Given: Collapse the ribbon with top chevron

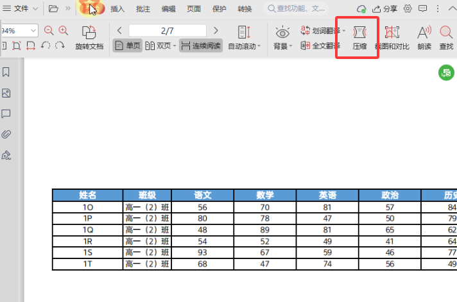Looking at the screenshot, I should (x=453, y=9).
